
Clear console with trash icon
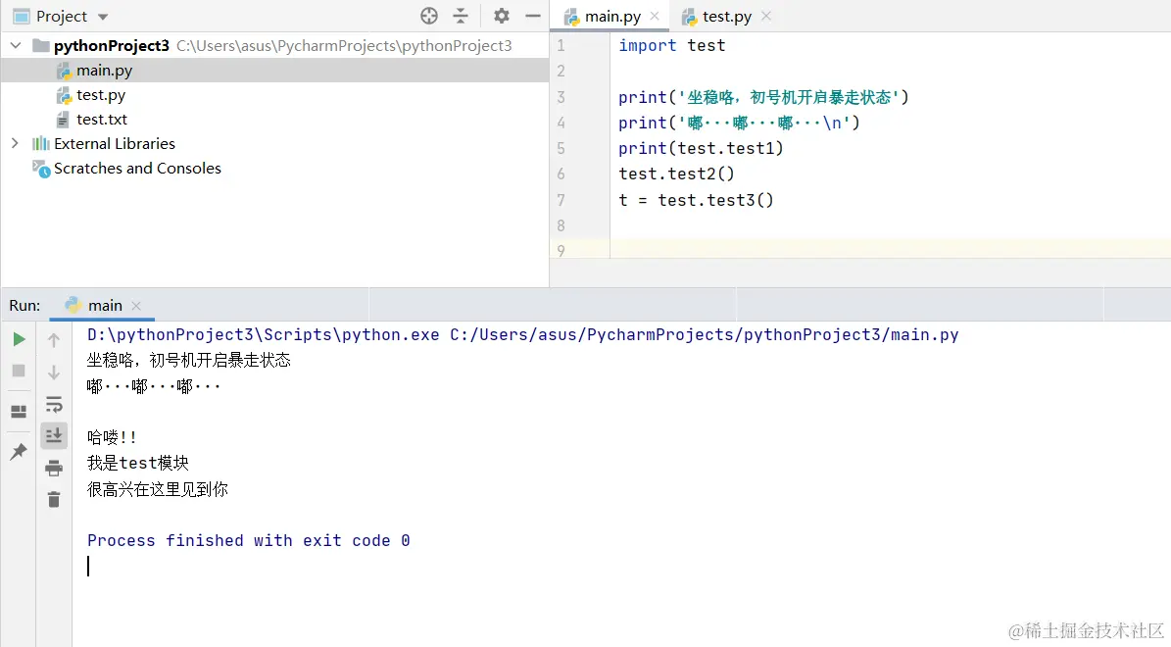(54, 499)
